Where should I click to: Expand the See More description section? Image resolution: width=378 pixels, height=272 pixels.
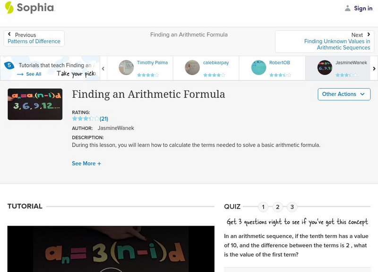click(x=87, y=162)
